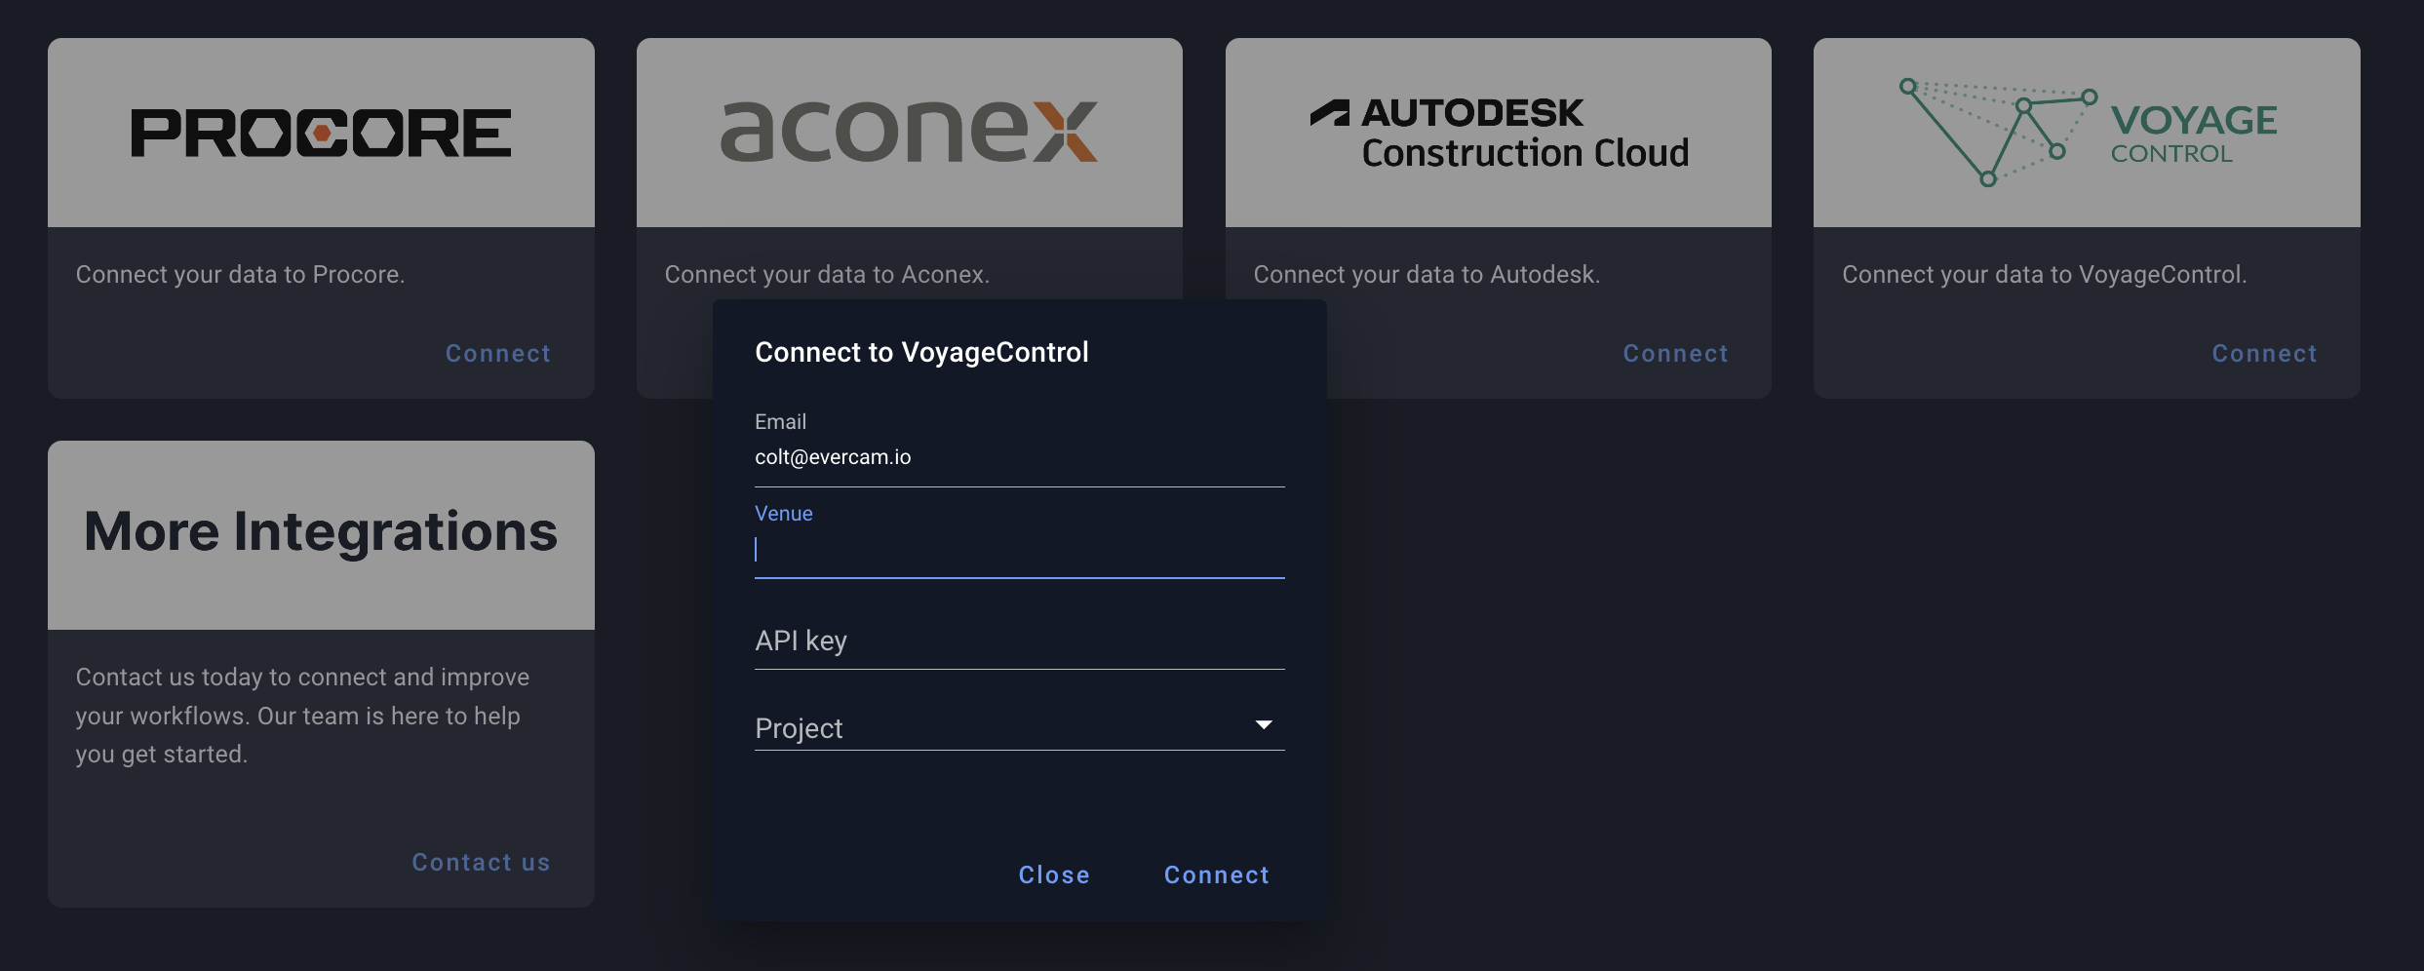Click Connect on VoyageControl card
The width and height of the screenshot is (2424, 971).
pos(2264,354)
